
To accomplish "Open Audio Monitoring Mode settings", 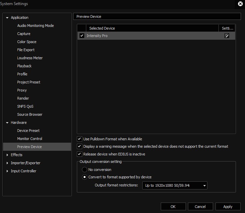I will [36, 26].
